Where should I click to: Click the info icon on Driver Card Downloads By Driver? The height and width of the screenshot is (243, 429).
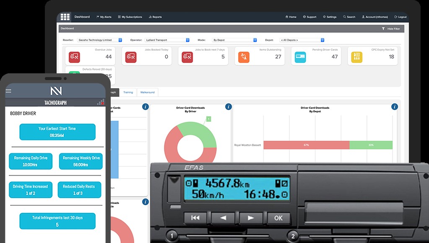[228, 106]
